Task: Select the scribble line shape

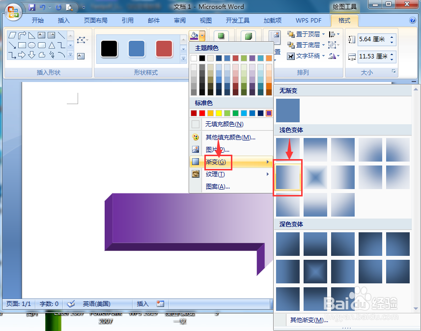Action: tap(52, 55)
